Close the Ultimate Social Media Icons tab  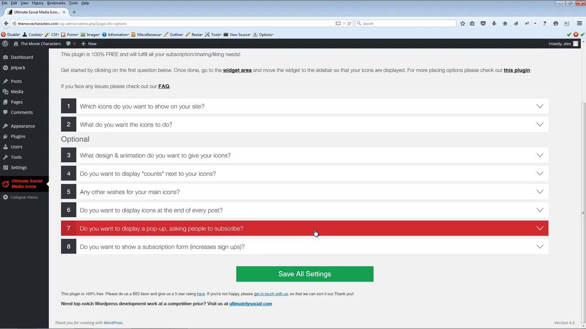pyautogui.click(x=64, y=12)
